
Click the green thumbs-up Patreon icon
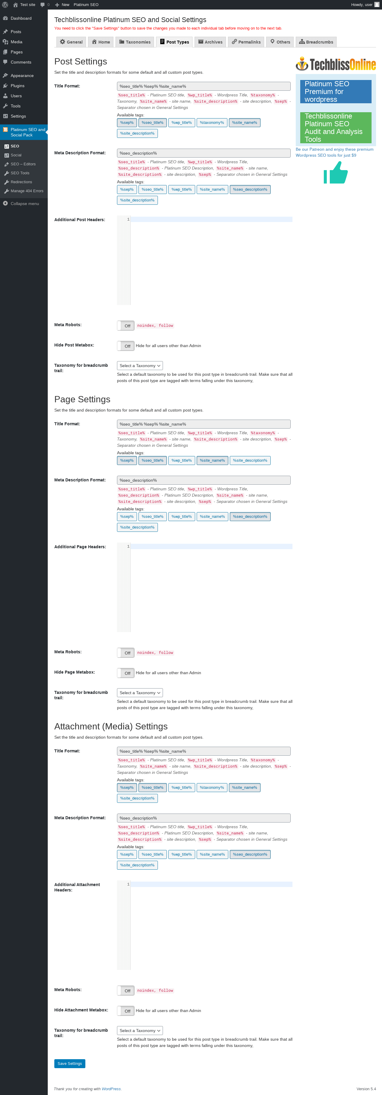click(x=336, y=173)
